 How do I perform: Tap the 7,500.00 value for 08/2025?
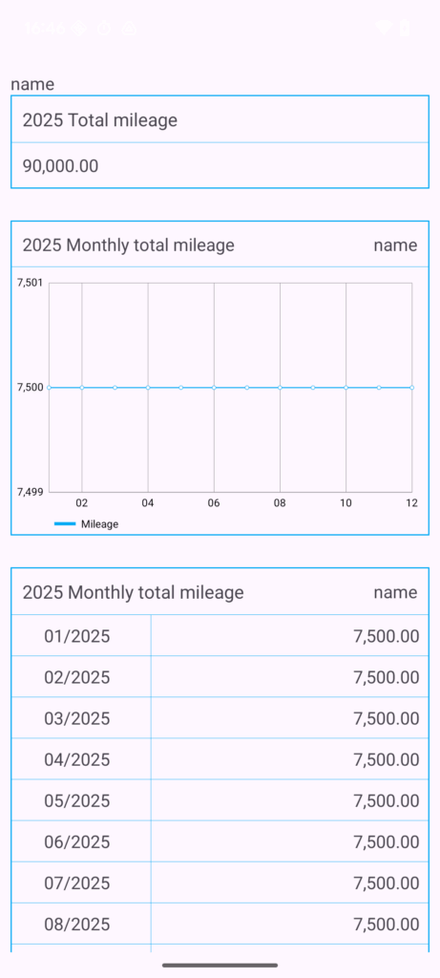point(387,924)
